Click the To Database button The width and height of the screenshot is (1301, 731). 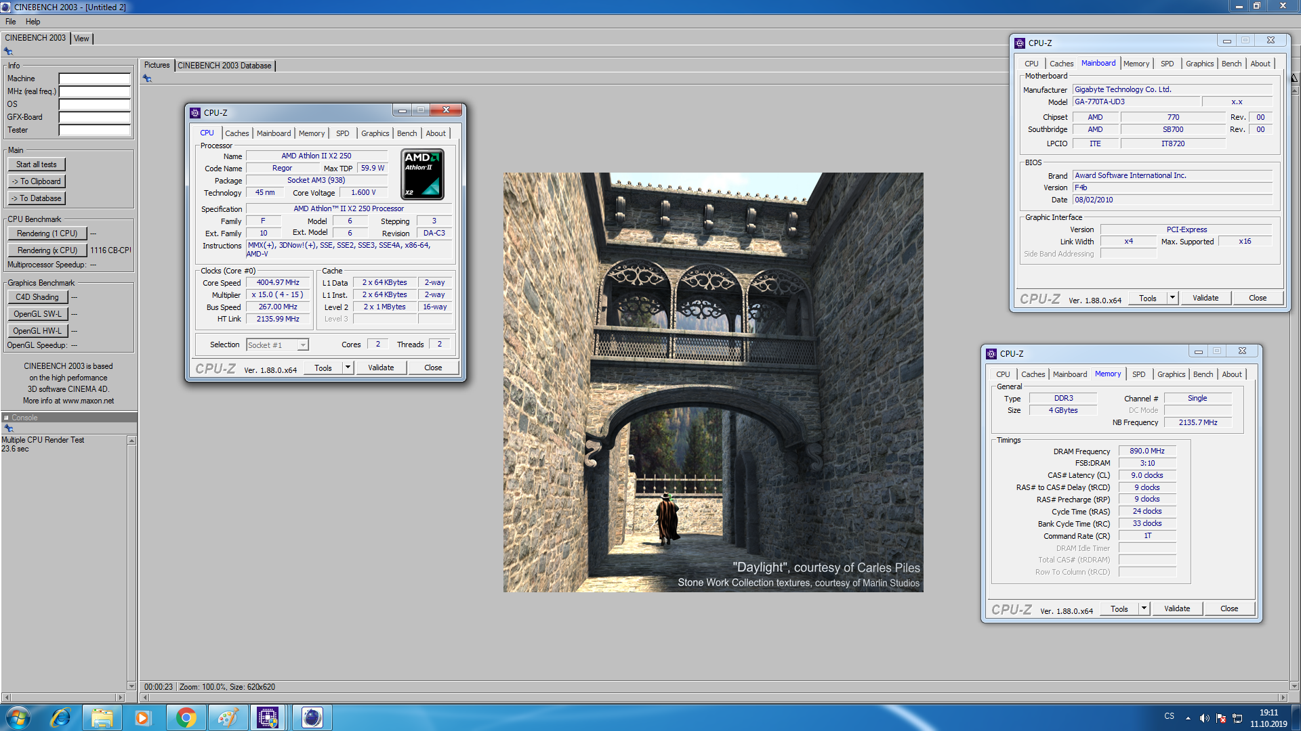[x=37, y=198]
